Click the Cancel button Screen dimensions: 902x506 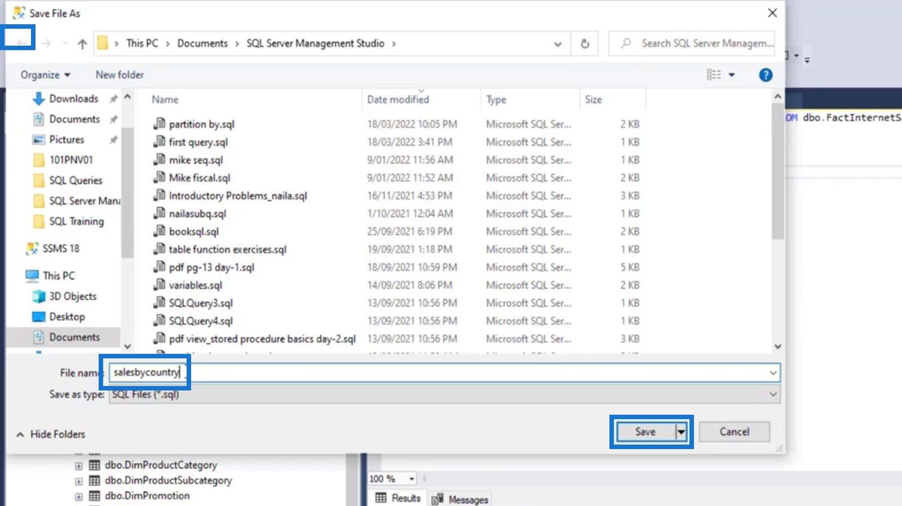coord(734,432)
